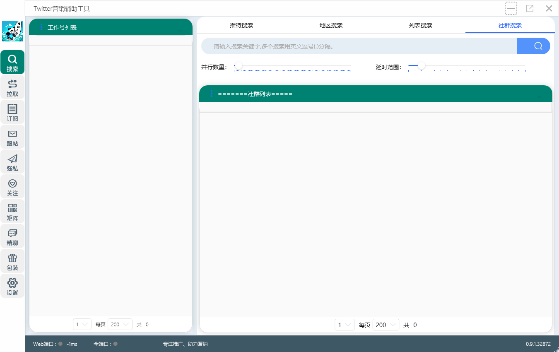Collapse the 社群列表 panel chevron
Screen dimensions: 559x352
tap(539, 97)
